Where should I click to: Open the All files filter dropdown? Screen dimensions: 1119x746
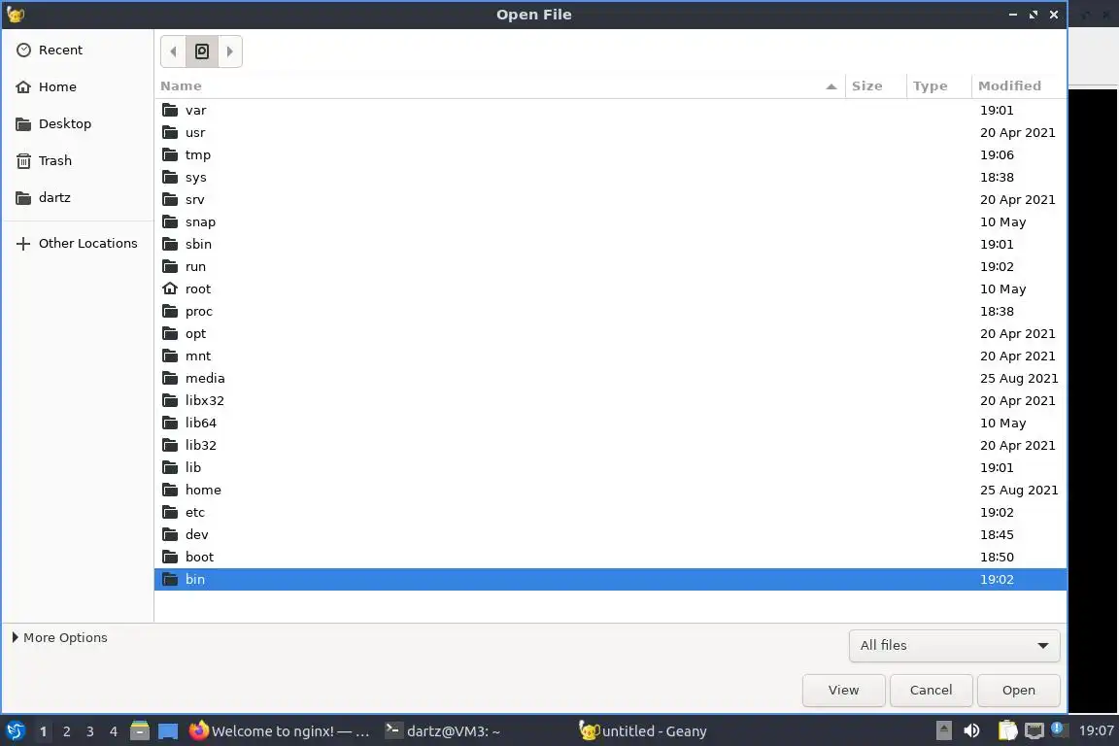tap(954, 645)
